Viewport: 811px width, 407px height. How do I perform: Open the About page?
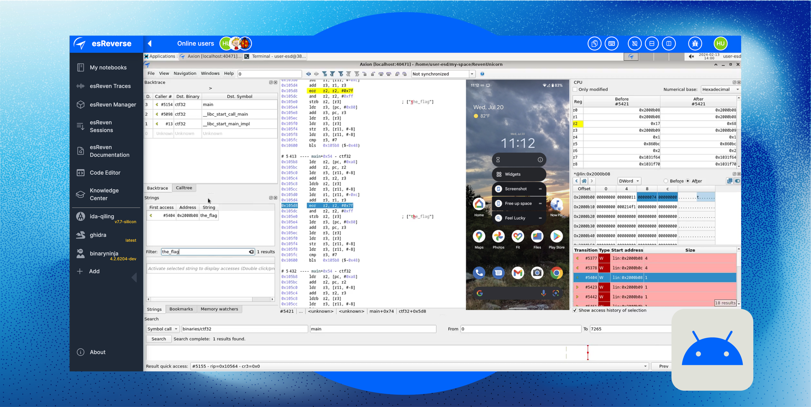point(97,352)
